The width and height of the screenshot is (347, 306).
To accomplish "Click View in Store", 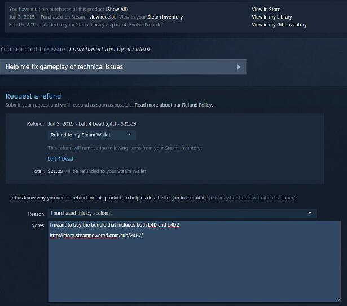I will pyautogui.click(x=266, y=9).
